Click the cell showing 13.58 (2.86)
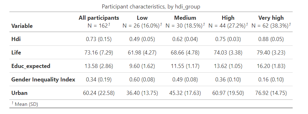 pyautogui.click(x=99, y=66)
